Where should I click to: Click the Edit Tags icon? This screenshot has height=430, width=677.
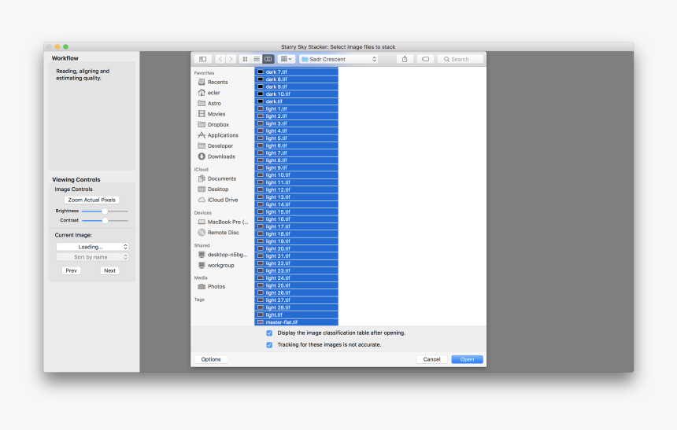(x=425, y=59)
